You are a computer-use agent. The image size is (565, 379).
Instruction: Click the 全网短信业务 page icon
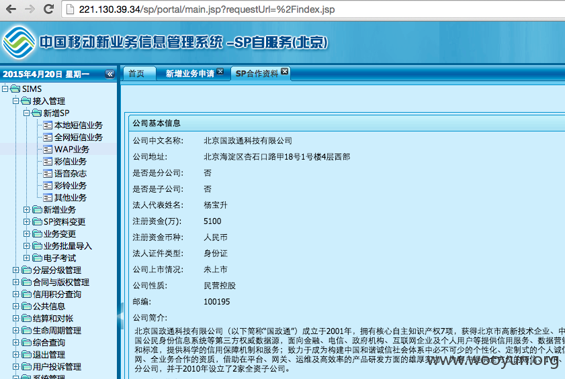click(x=48, y=137)
